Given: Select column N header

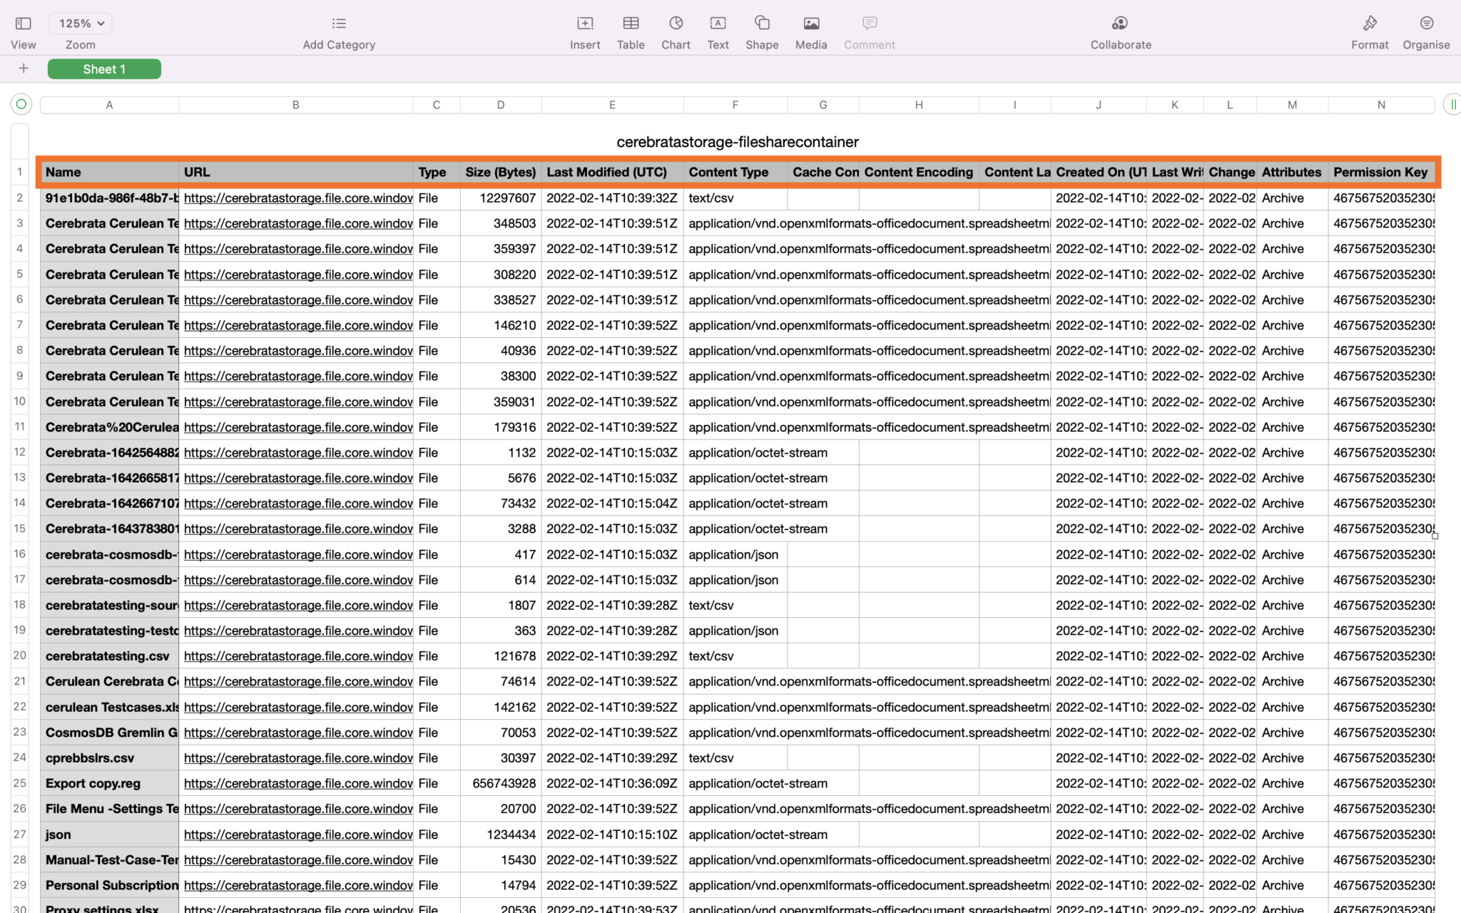Looking at the screenshot, I should 1381,105.
